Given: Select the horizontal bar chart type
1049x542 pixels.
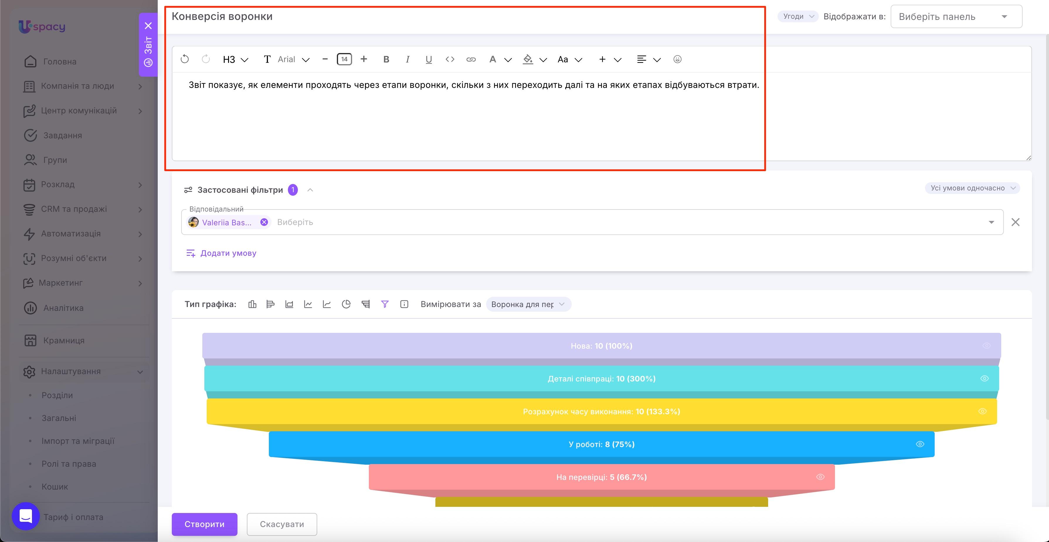Looking at the screenshot, I should [270, 304].
